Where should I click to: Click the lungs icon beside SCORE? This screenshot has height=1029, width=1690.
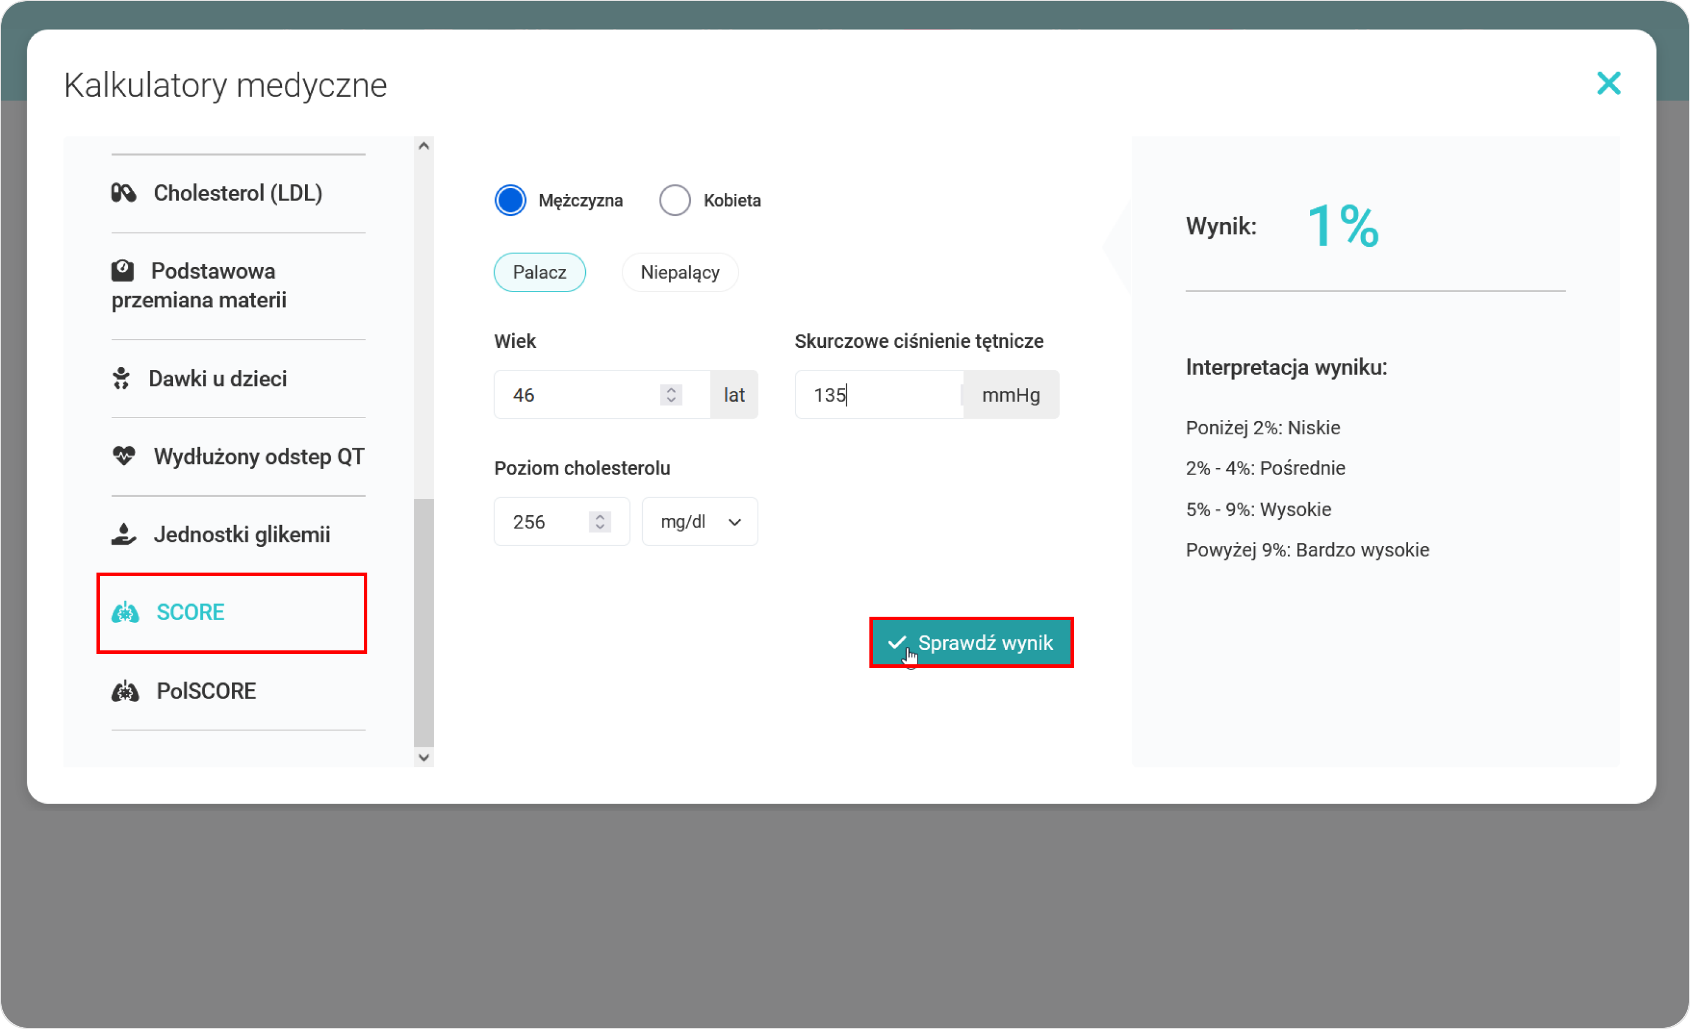[126, 612]
